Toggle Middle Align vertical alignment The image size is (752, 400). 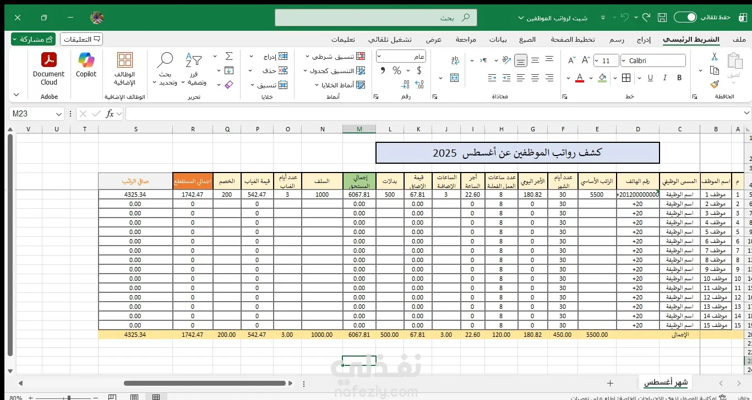pos(535,60)
